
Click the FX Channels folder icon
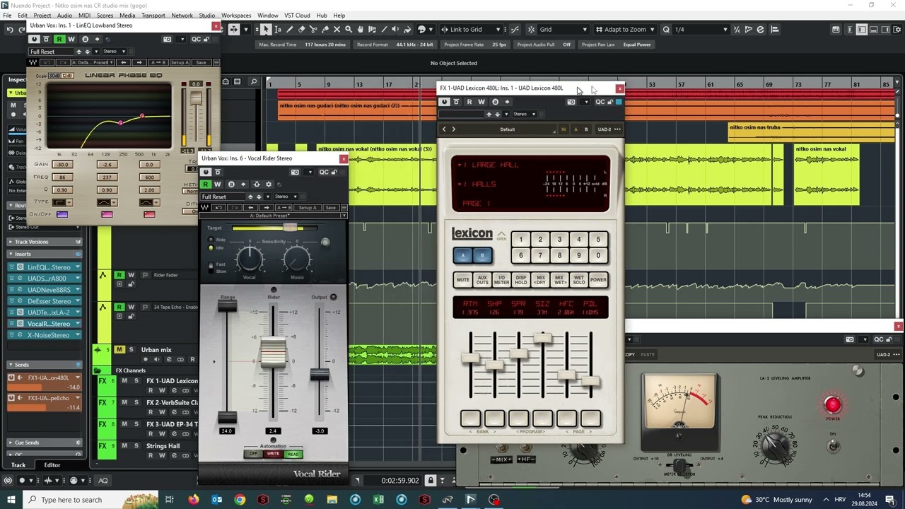(x=98, y=370)
